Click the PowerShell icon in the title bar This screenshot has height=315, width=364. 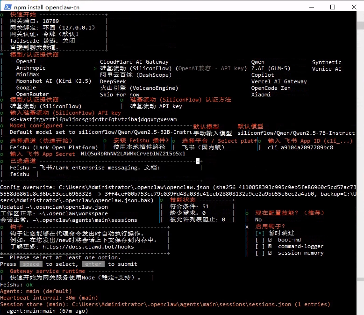pos(7,7)
